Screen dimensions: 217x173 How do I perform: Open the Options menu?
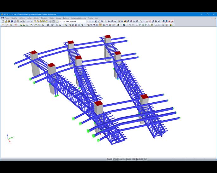[x=66, y=18]
